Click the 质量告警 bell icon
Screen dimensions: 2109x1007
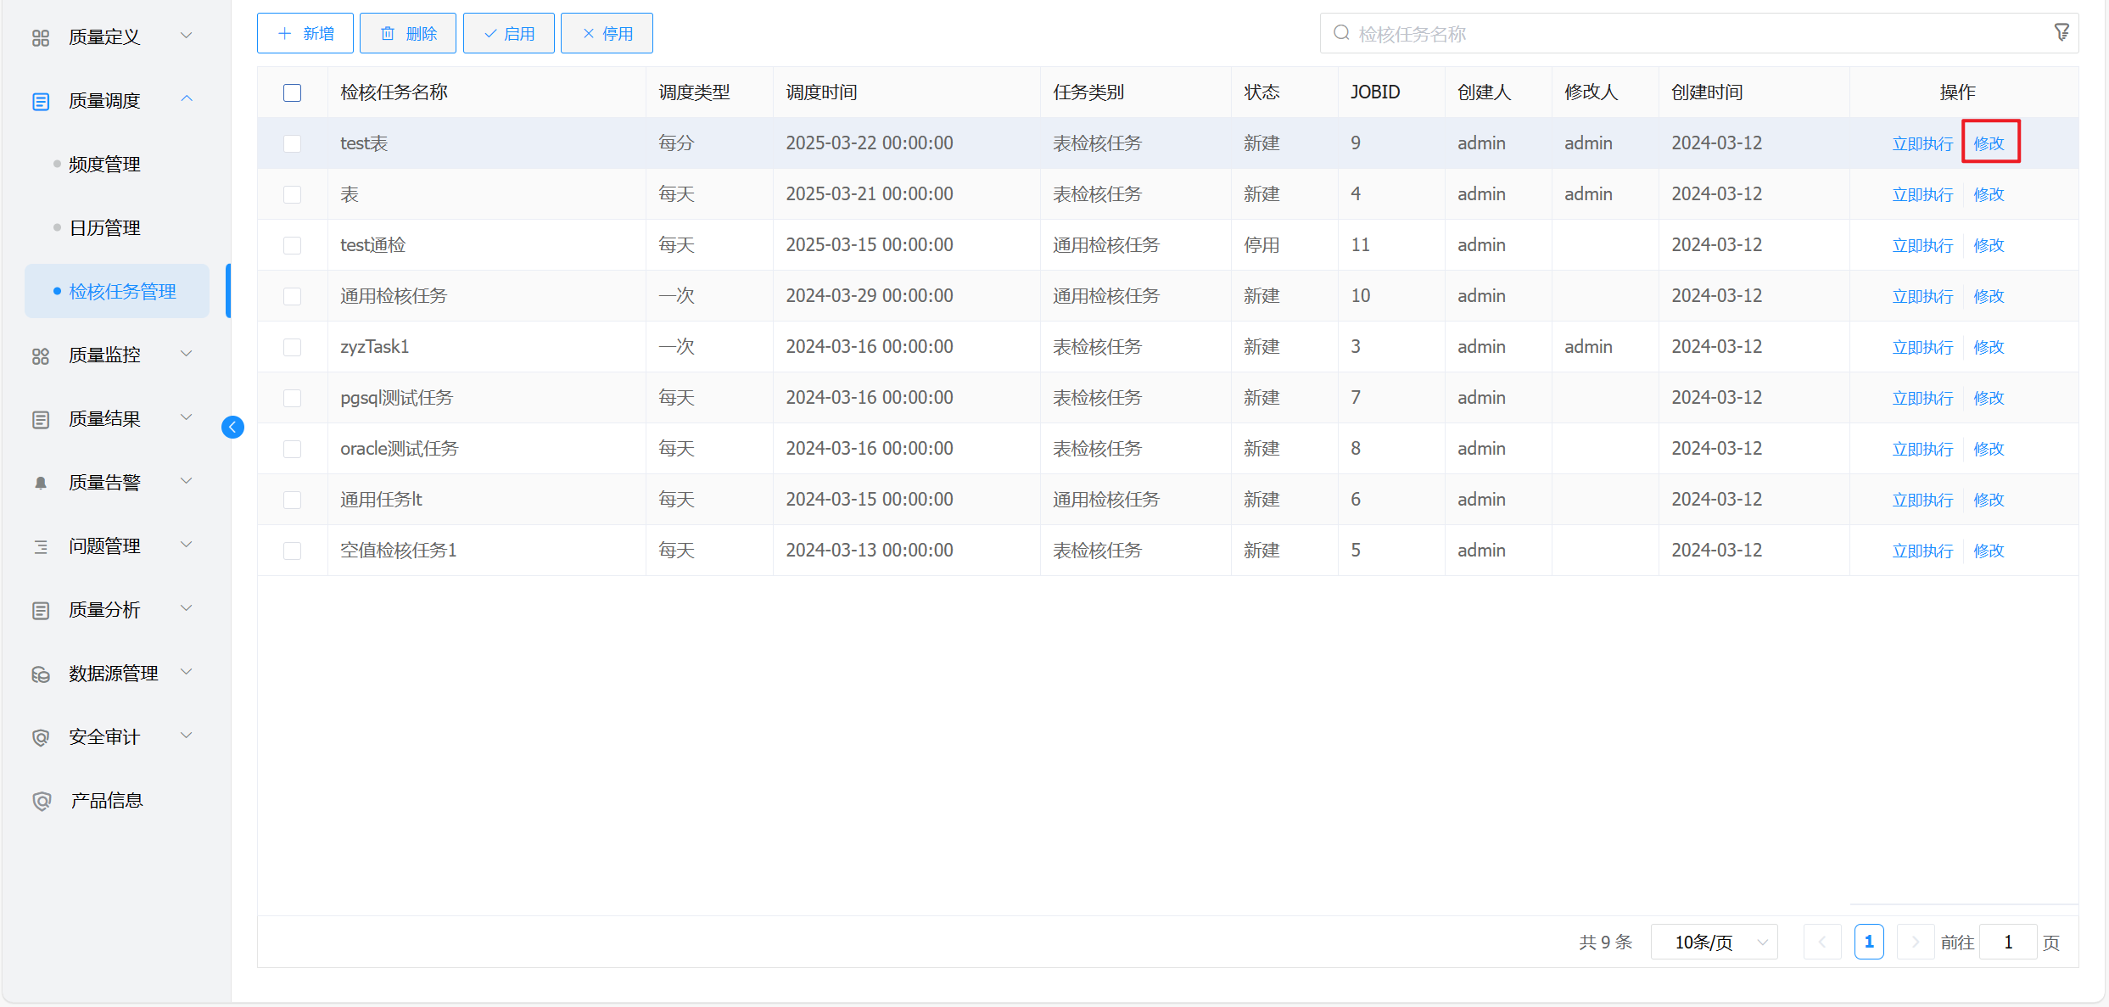click(x=41, y=483)
